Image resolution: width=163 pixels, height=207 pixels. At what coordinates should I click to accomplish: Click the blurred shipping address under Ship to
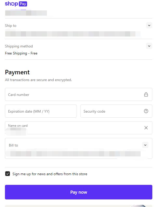(x=72, y=34)
